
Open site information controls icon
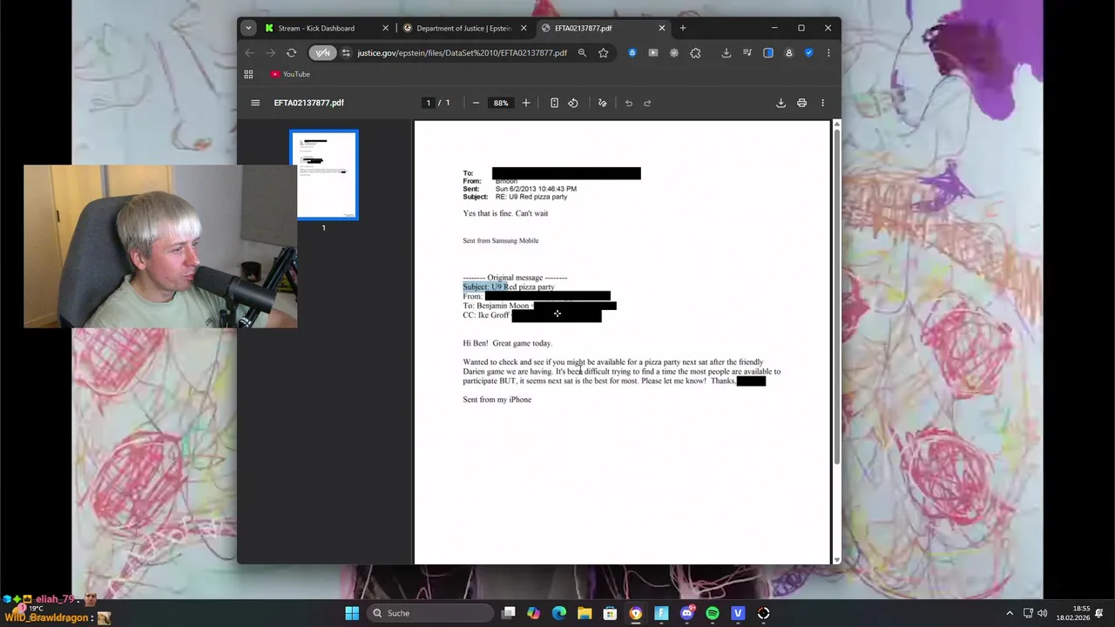tap(346, 53)
